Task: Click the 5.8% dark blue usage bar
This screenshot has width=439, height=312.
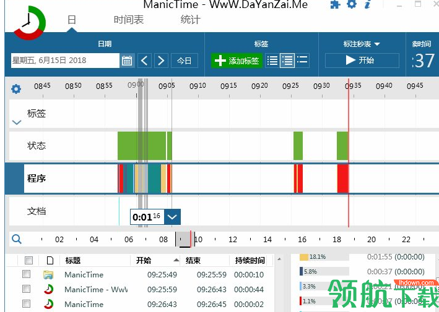Action: pyautogui.click(x=302, y=271)
